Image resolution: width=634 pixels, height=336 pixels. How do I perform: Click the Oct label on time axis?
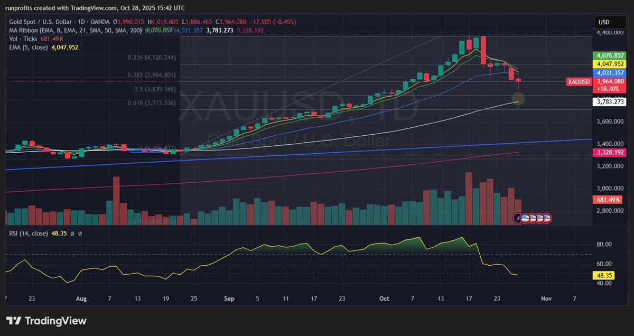384,298
